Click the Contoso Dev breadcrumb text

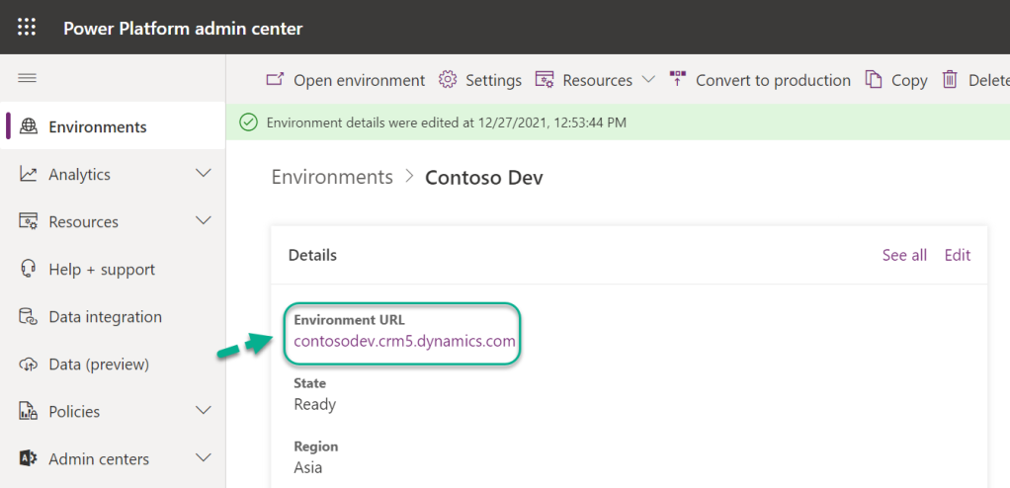pyautogui.click(x=483, y=177)
